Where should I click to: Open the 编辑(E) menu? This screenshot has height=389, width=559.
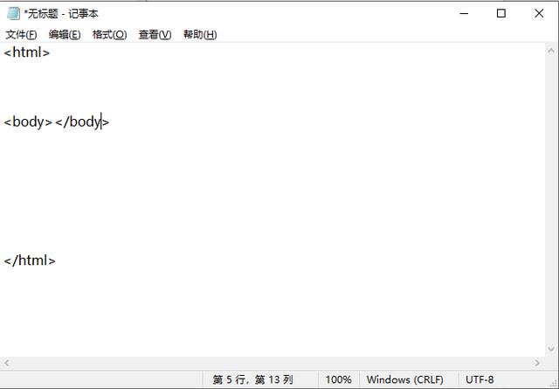point(64,35)
